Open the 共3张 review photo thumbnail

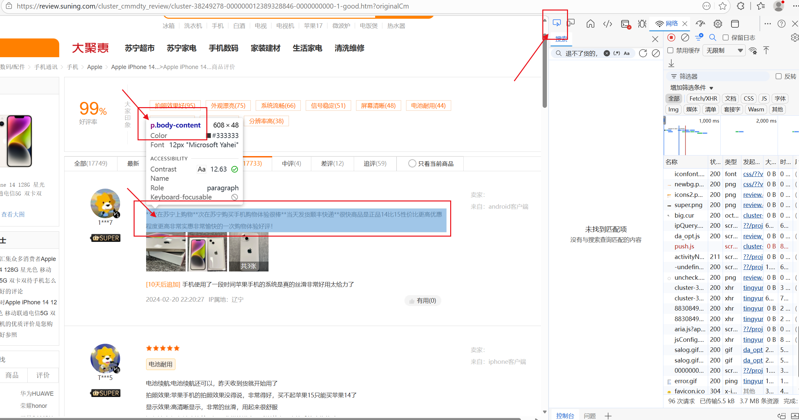(249, 252)
